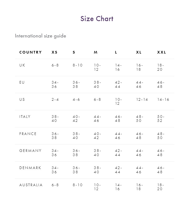This screenshot has height=197, width=190.
Task: Click the XS column header
Action: click(x=55, y=52)
